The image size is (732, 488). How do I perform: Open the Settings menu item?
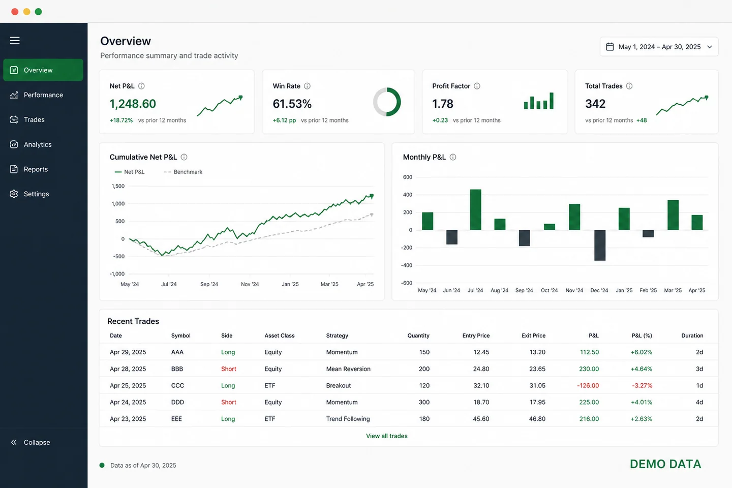coord(43,194)
